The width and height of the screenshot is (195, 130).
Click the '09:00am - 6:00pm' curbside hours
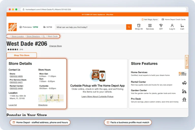(48, 88)
